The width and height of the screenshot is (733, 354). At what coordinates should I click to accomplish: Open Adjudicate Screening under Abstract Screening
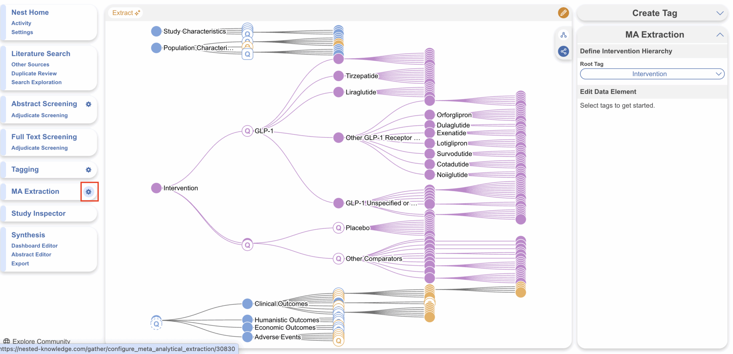point(39,115)
